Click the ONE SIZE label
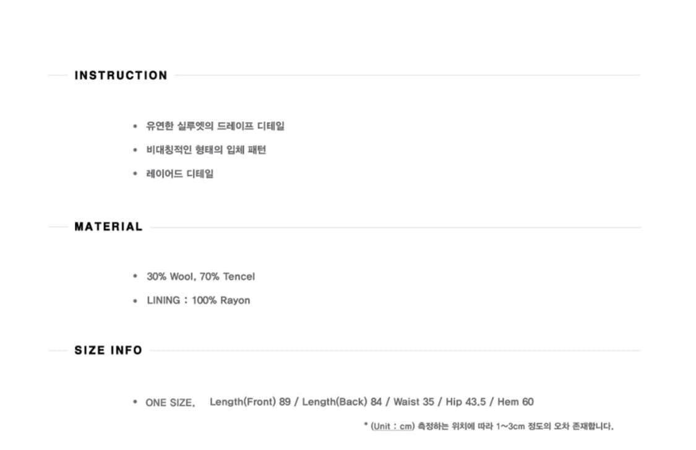696x450 pixels. pyautogui.click(x=170, y=403)
